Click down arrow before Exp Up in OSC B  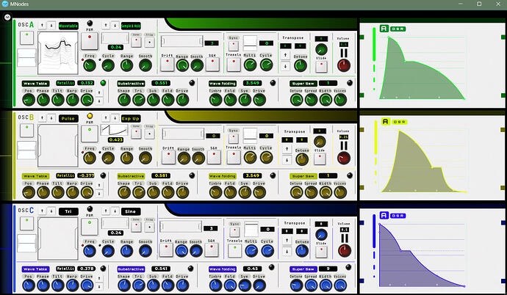coord(115,118)
